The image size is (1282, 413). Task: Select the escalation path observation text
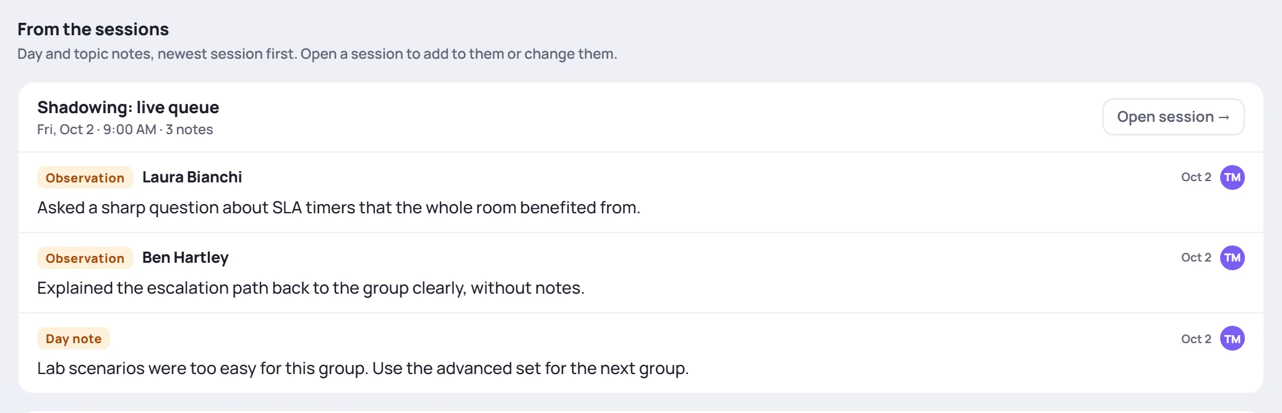point(311,288)
